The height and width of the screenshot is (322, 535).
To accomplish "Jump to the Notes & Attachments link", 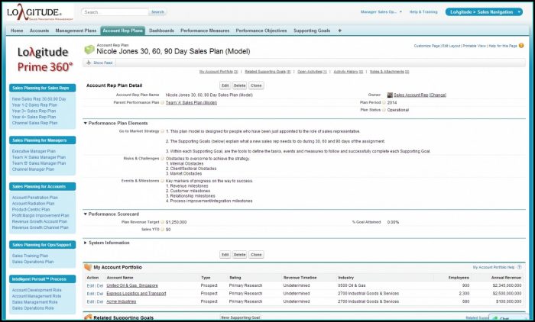I will [x=389, y=72].
